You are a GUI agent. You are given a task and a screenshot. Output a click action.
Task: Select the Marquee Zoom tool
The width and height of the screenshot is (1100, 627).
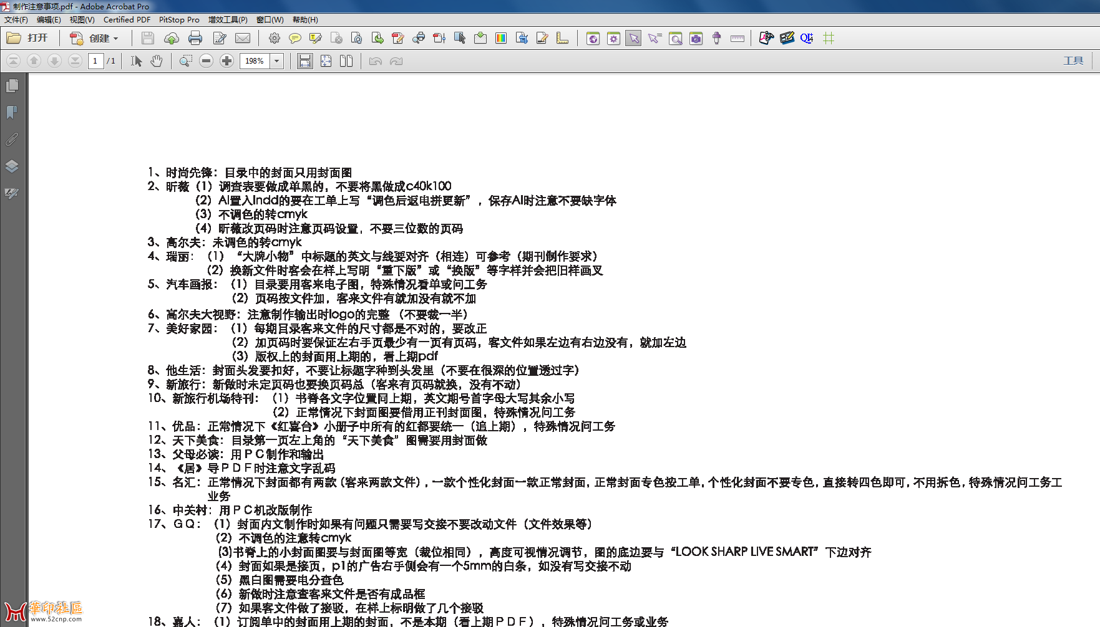point(186,60)
